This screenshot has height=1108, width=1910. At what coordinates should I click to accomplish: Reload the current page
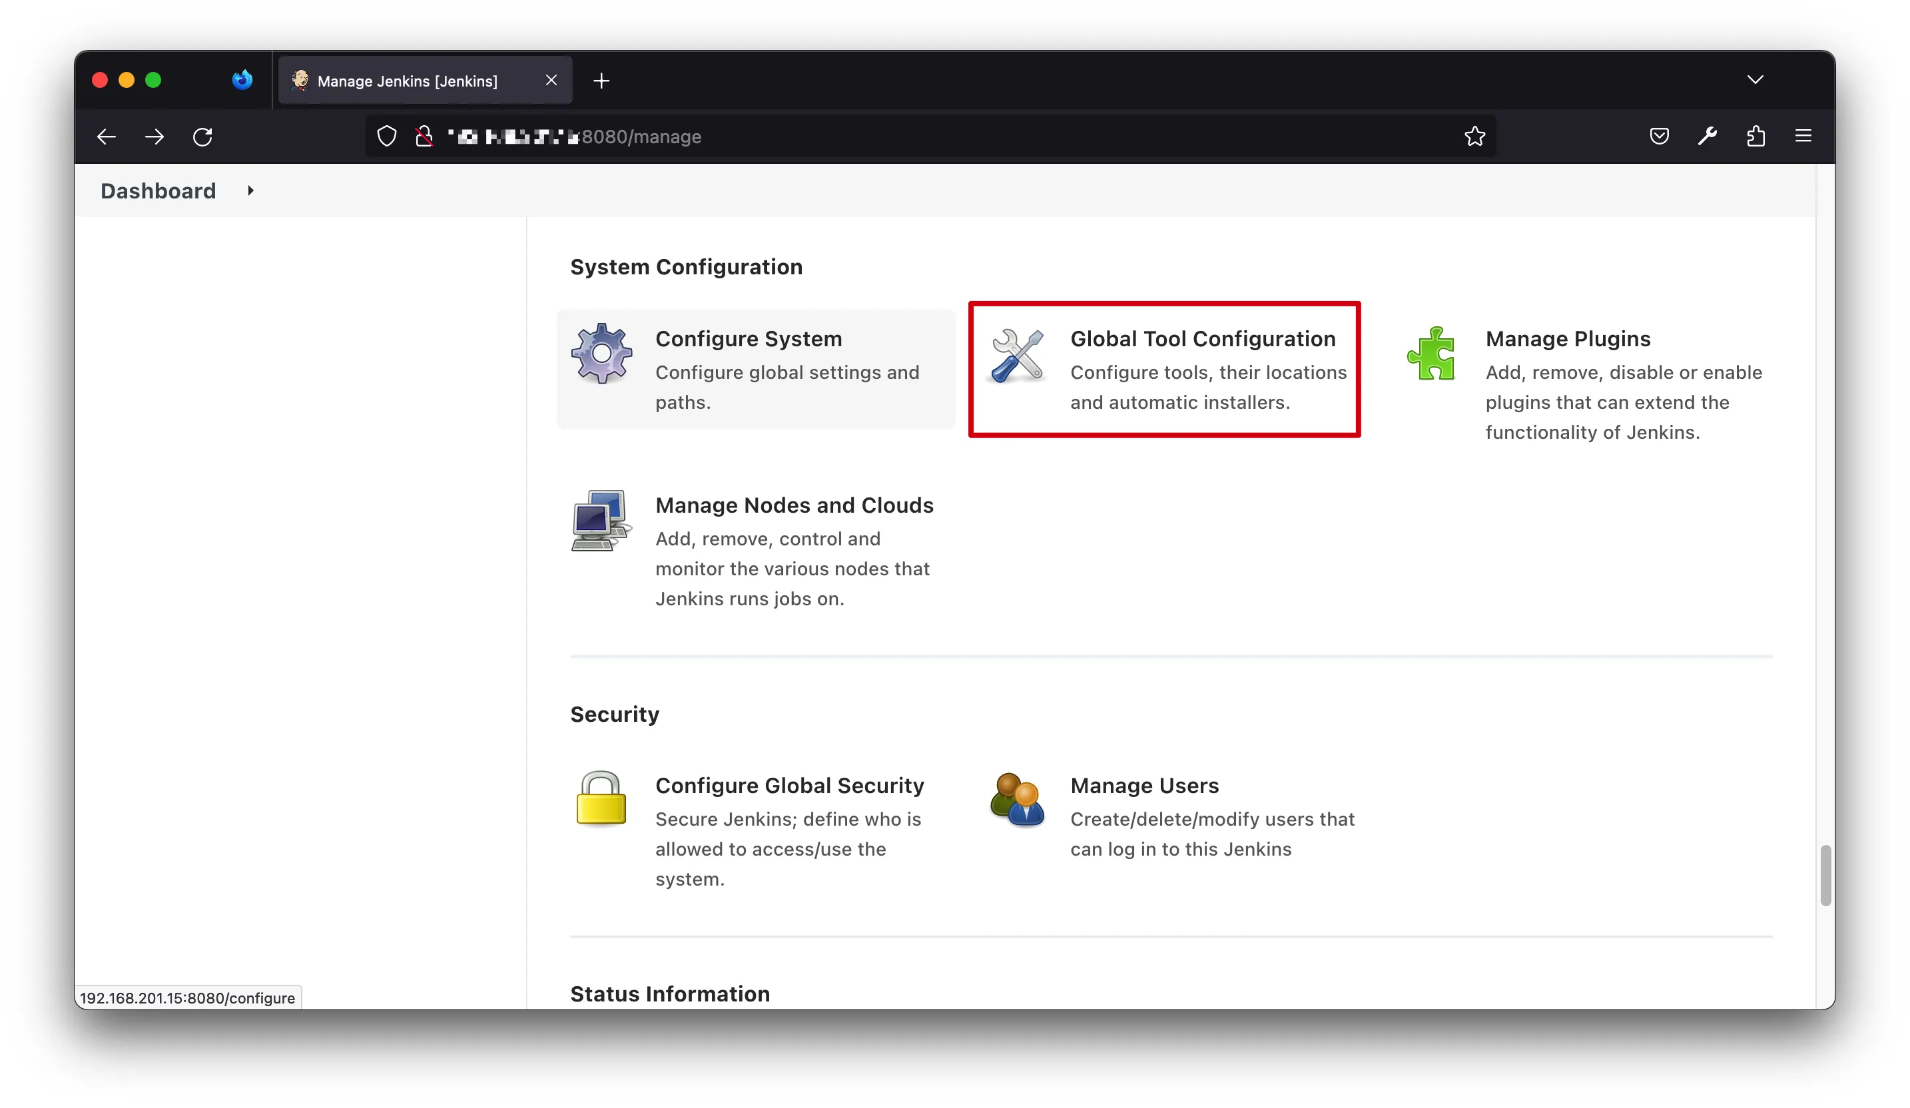[202, 137]
